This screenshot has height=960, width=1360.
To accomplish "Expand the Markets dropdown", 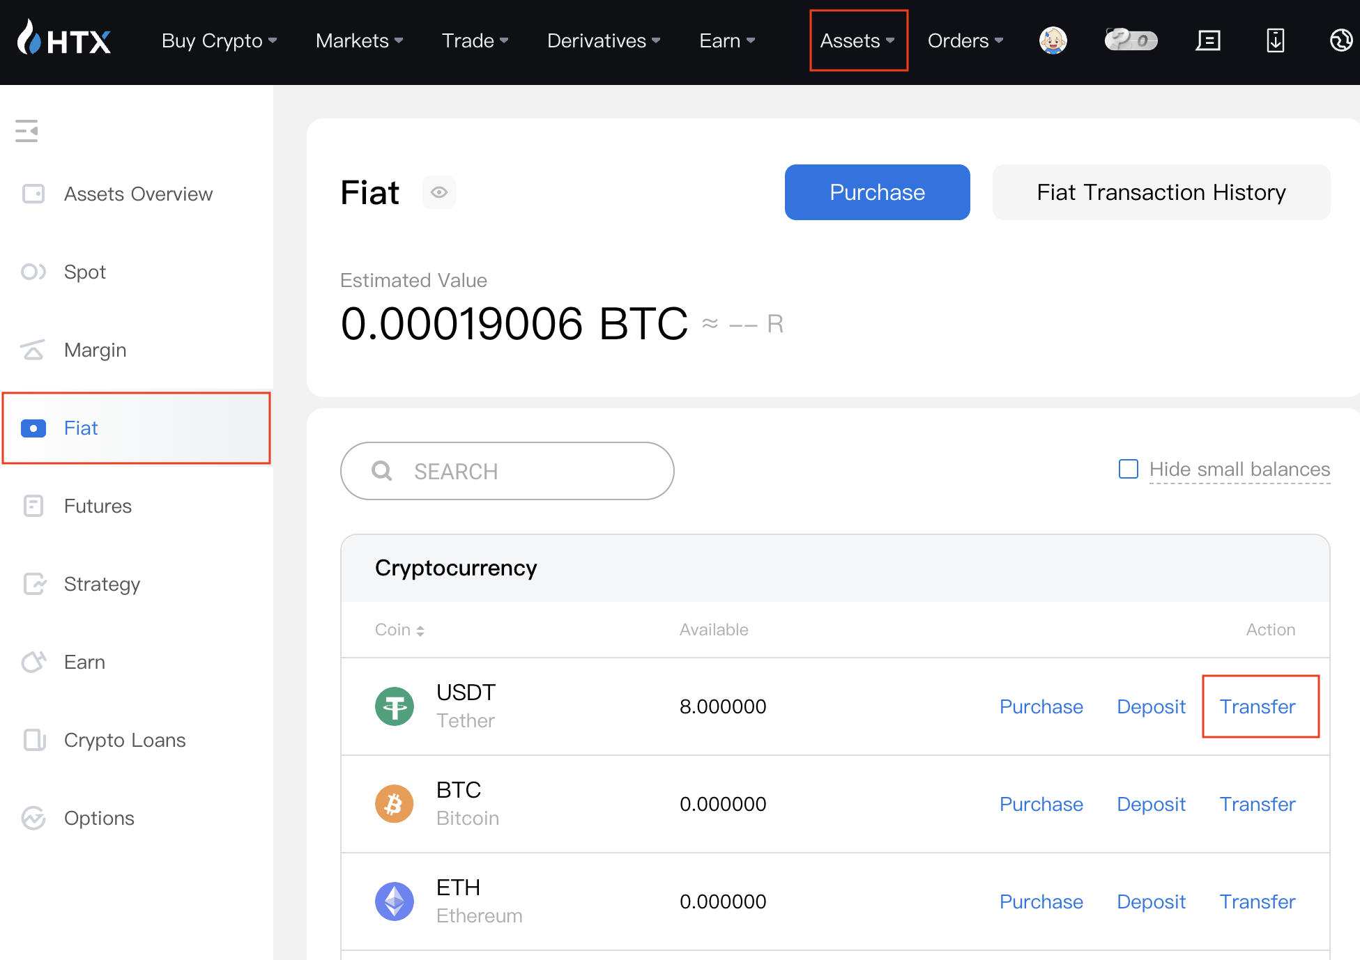I will (x=359, y=40).
